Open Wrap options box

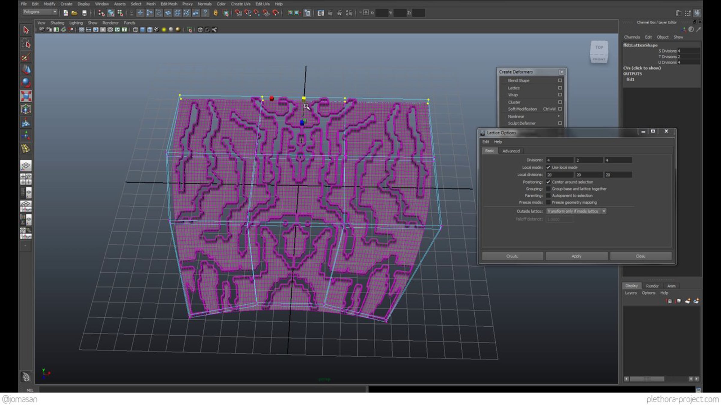click(560, 95)
